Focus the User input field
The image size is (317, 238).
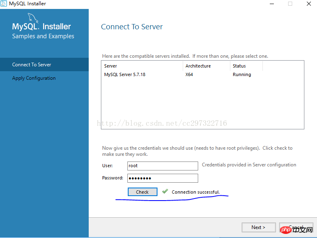pyautogui.click(x=163, y=166)
